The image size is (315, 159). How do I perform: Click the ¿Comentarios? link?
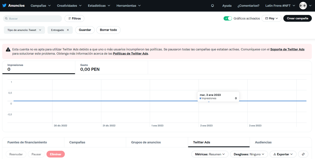pyautogui.click(x=248, y=6)
